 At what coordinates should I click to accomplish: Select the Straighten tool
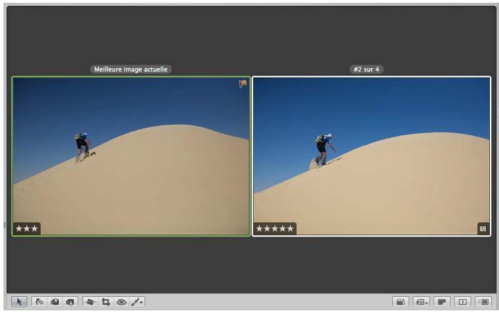click(x=90, y=301)
